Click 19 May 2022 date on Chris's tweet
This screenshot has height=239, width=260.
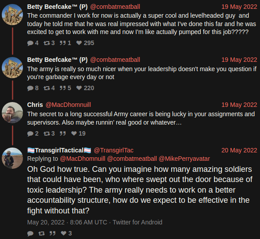[x=239, y=105]
